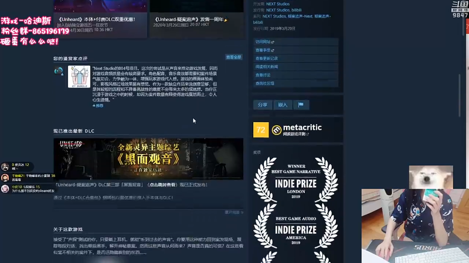
Task: Click the 嵌入 embed button
Action: (x=283, y=105)
